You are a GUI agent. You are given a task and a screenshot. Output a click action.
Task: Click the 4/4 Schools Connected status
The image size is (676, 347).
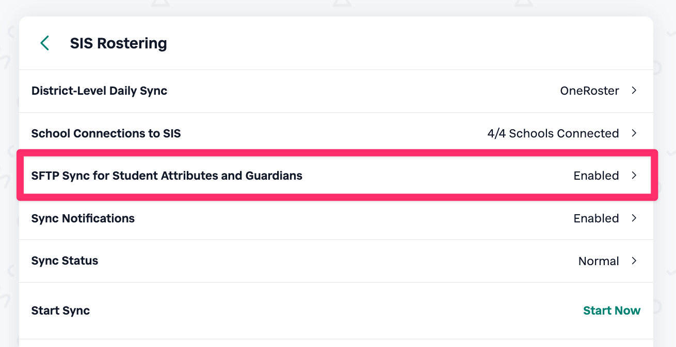click(553, 133)
